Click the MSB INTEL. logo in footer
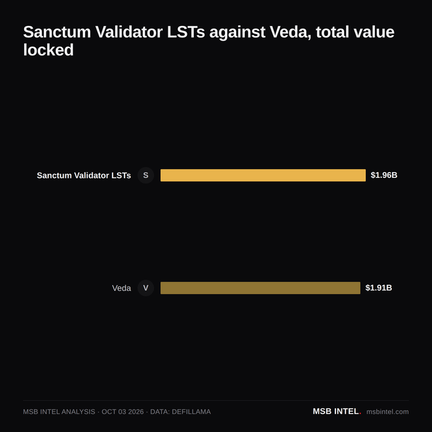This screenshot has height=432, width=432. coord(337,411)
